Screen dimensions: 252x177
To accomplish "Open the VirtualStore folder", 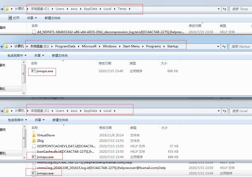I will (x=46, y=135).
